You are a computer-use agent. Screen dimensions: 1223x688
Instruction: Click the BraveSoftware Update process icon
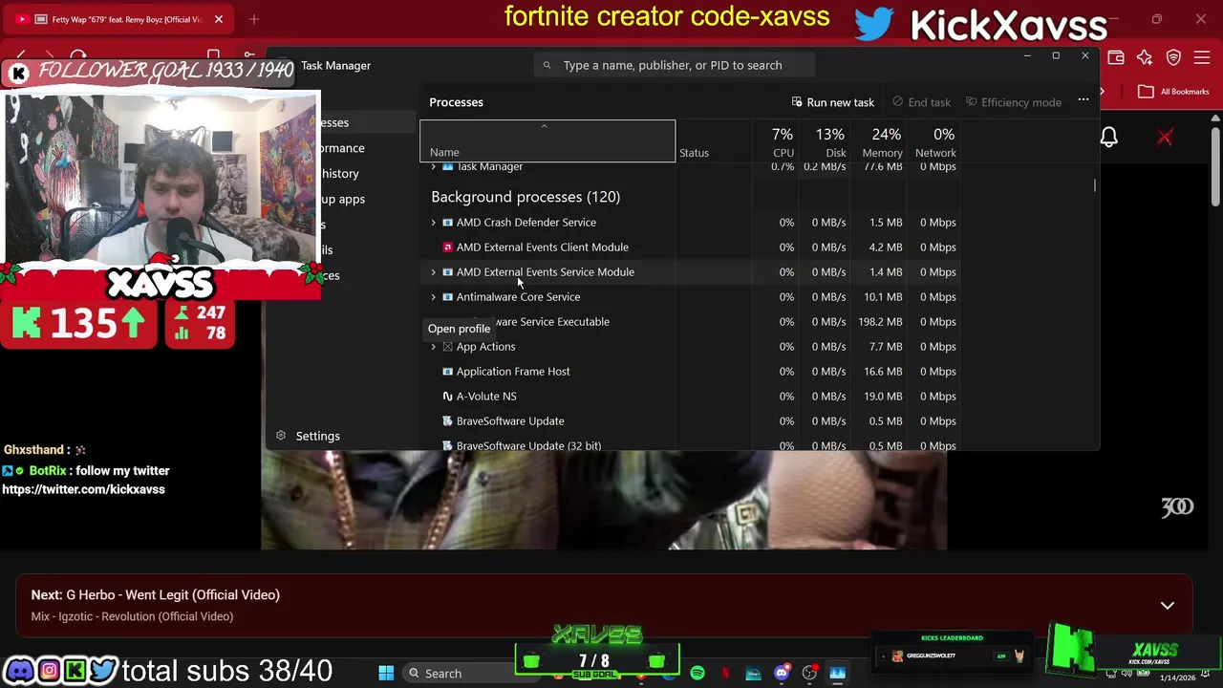tap(447, 421)
